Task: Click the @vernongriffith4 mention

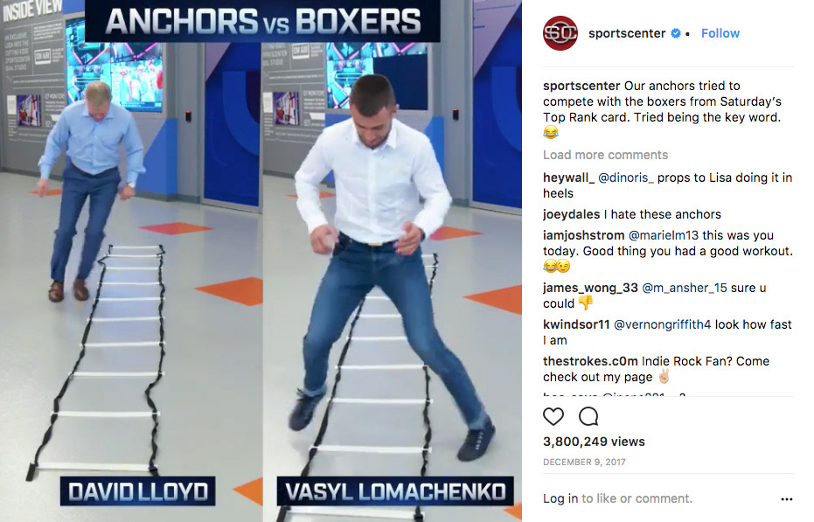Action: click(662, 324)
